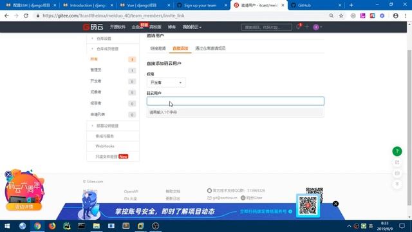The width and height of the screenshot is (412, 232).
Task: Open PyCharm from the taskbar
Action: (67, 226)
